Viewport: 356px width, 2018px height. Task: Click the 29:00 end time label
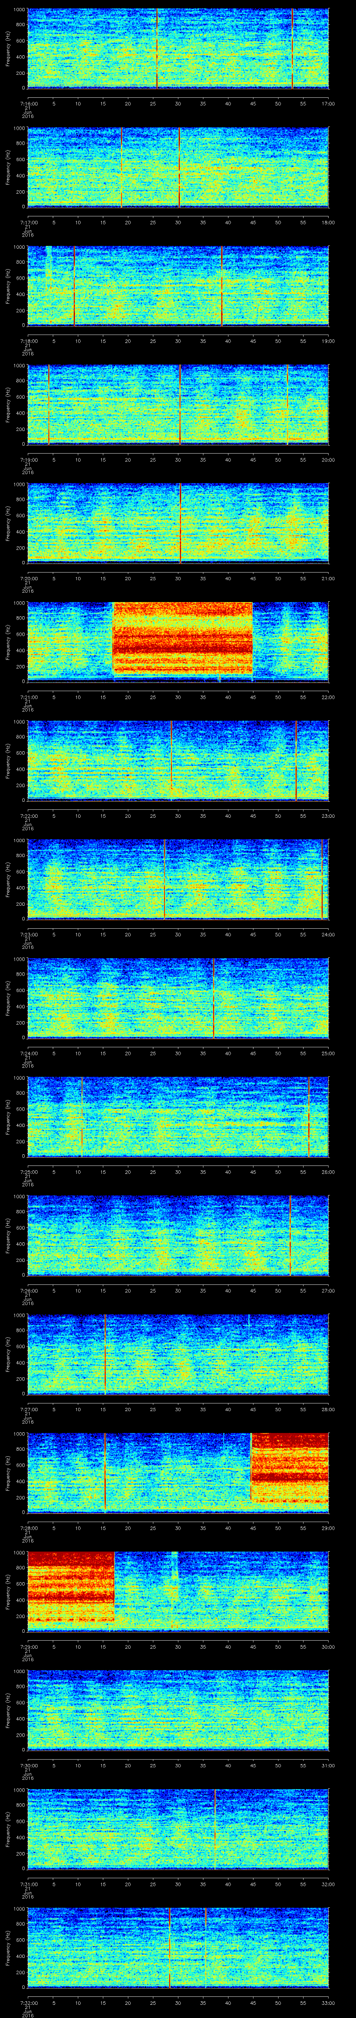pyautogui.click(x=328, y=1528)
